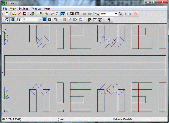Go to previous view with left arrow

pos(84,14)
